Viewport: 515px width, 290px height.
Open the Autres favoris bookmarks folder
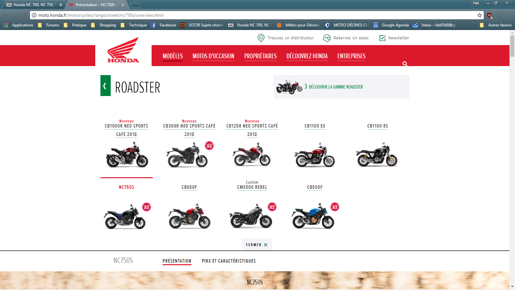[495, 25]
